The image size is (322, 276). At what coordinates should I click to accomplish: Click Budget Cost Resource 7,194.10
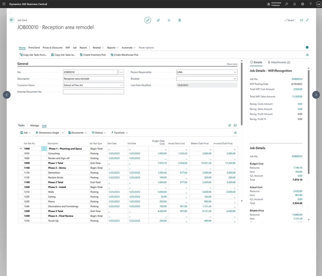(x=298, y=168)
